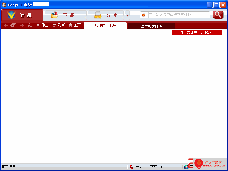Focus the keyword or download address field
228x171 pixels.
pos(179,15)
